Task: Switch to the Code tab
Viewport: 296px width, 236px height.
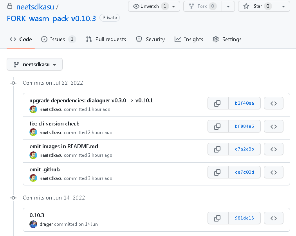Action: point(21,39)
